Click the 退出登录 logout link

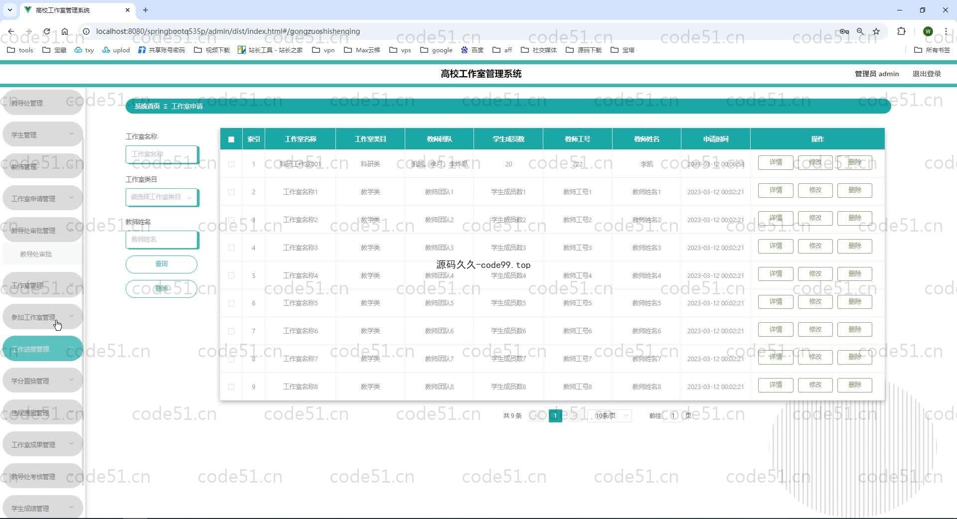coord(927,74)
